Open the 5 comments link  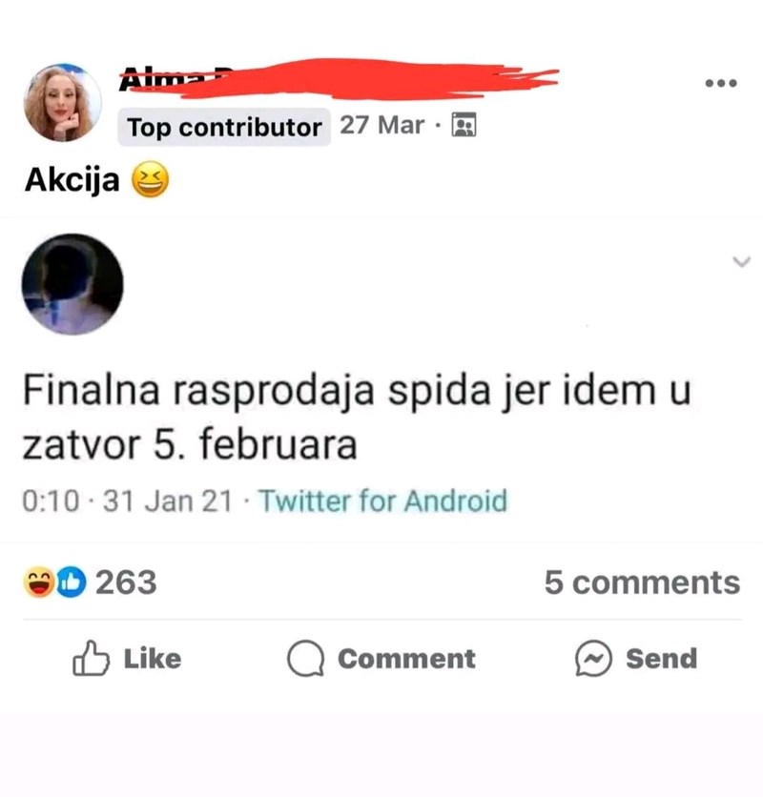point(643,582)
